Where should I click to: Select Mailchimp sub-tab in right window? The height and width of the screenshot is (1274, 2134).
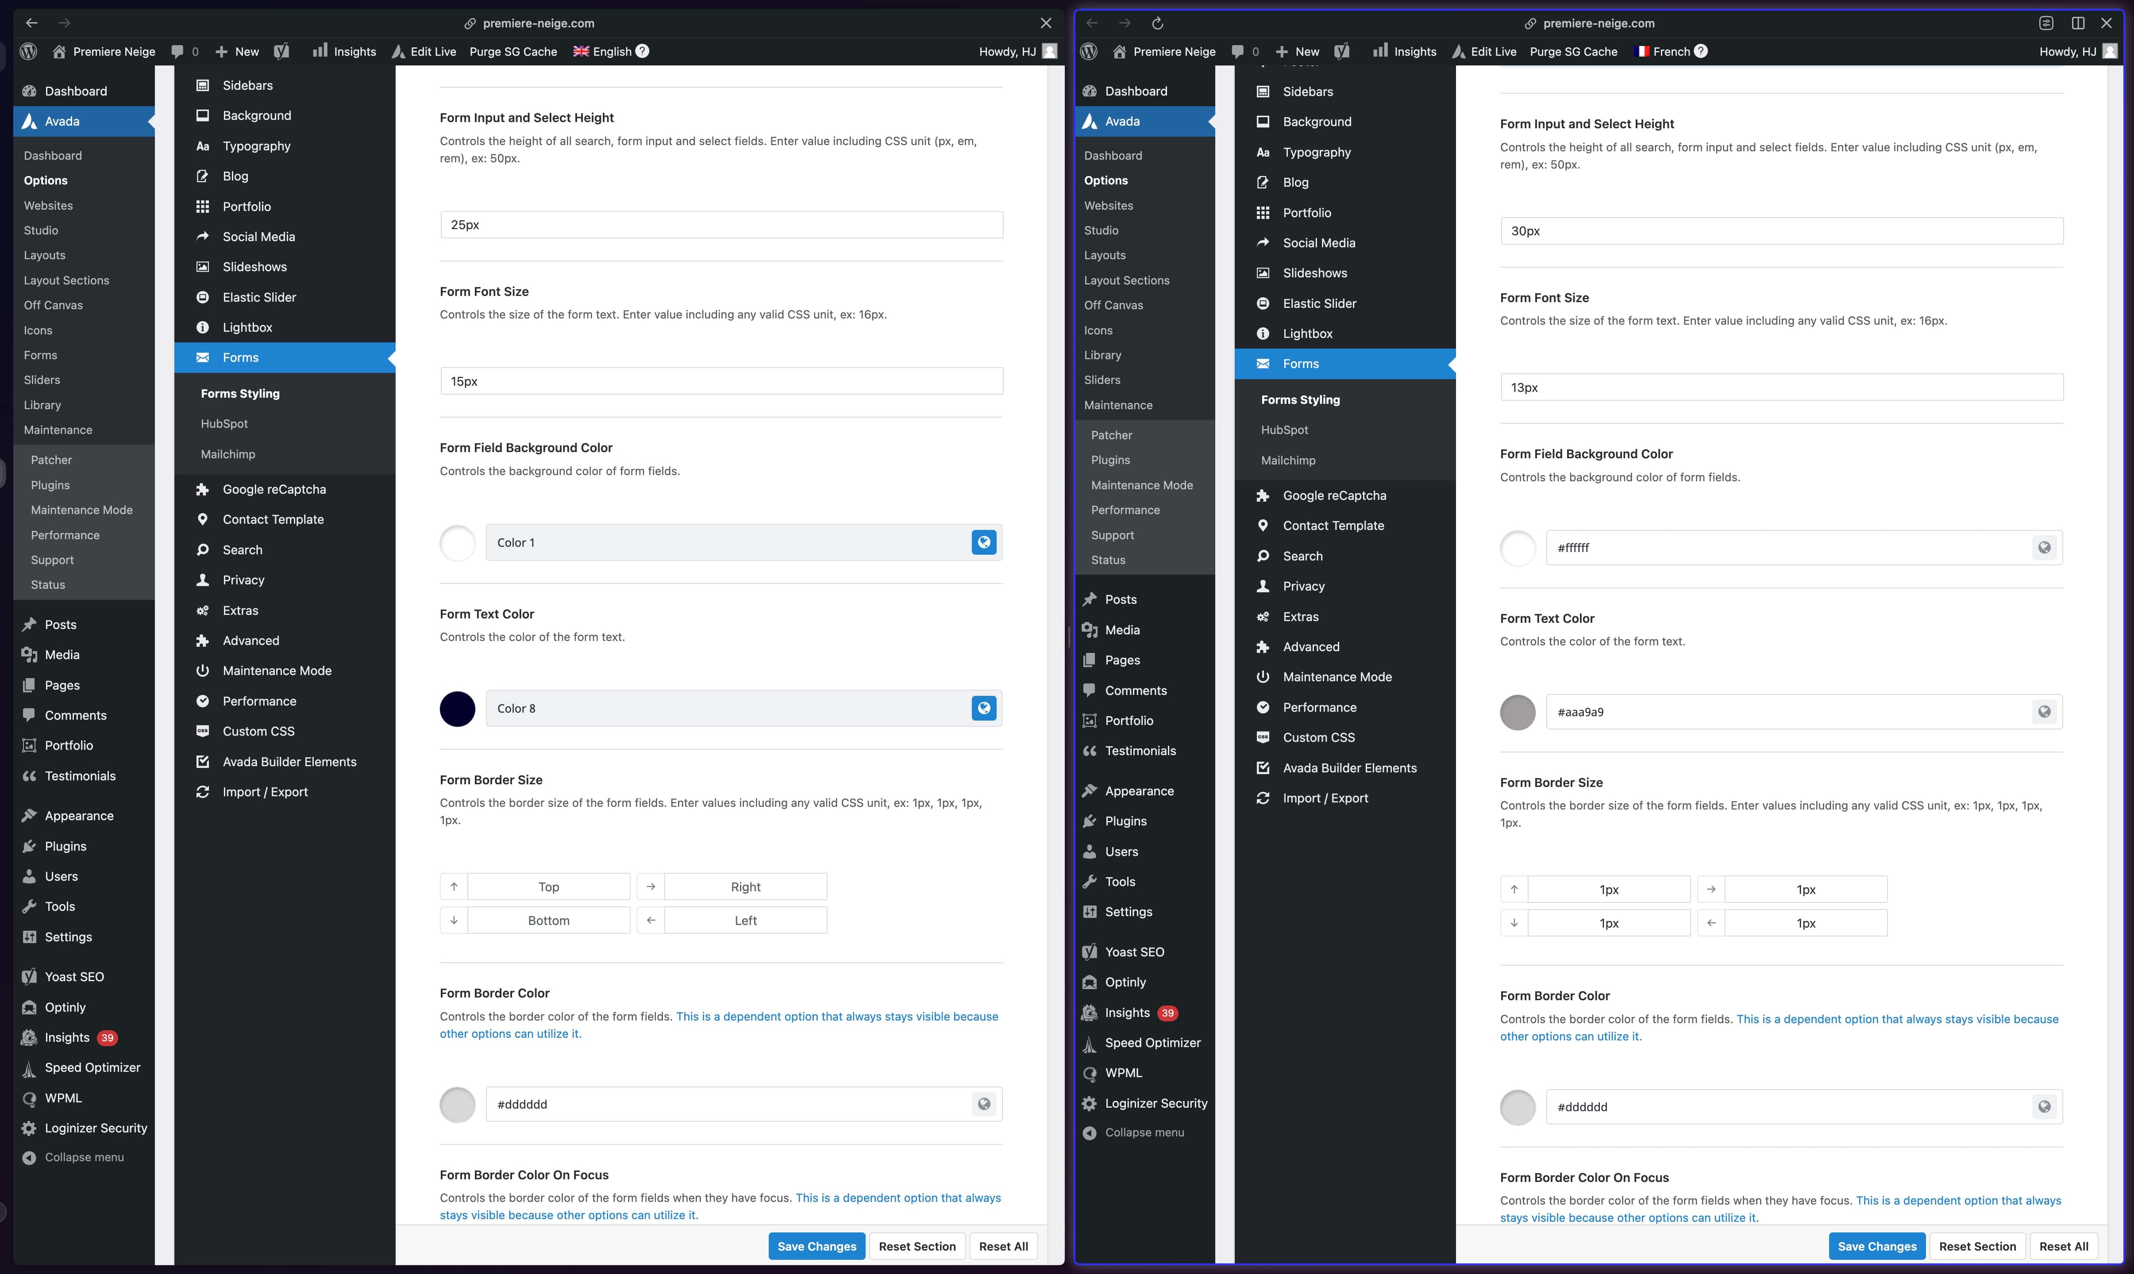[x=1288, y=460]
